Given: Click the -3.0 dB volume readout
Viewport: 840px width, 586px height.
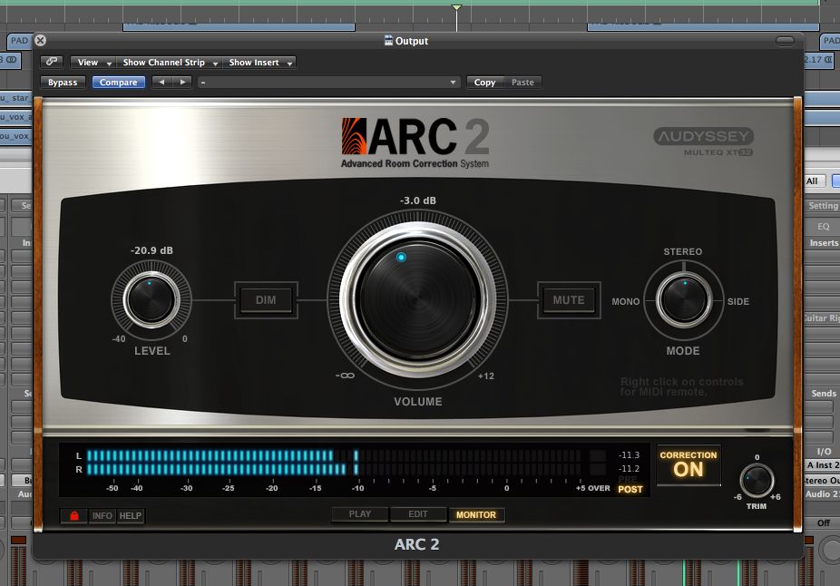Looking at the screenshot, I should pos(418,200).
